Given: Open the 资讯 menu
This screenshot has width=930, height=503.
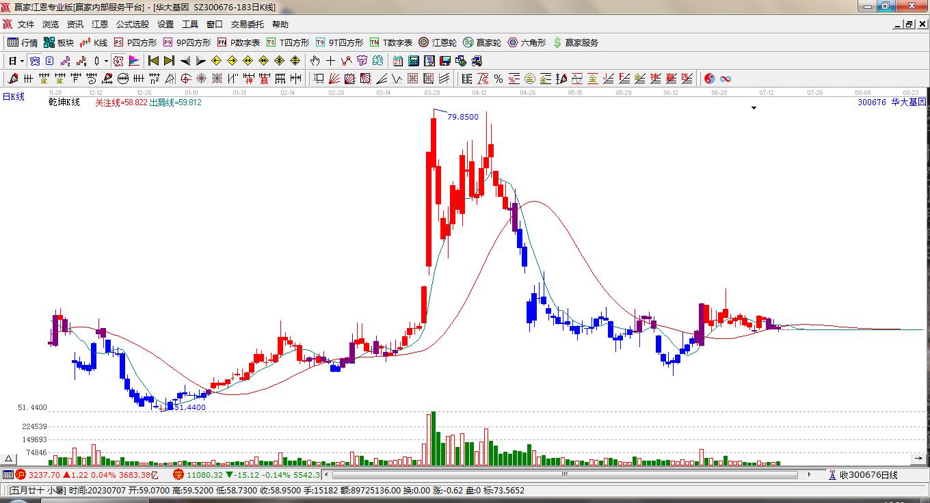Looking at the screenshot, I should (75, 25).
